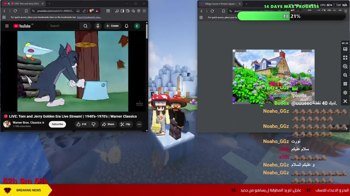Viewport: 350px width, 196px height.
Task: Click the youtube.com address bar URL
Action: coord(55,11)
